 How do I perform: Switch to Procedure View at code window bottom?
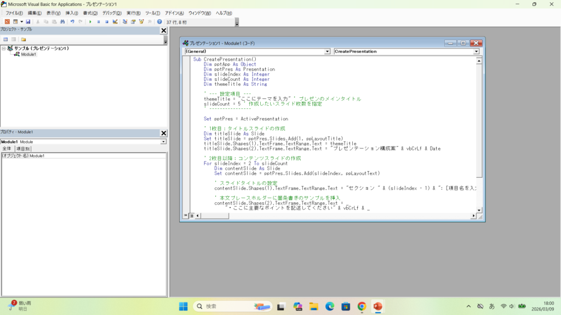(x=185, y=216)
